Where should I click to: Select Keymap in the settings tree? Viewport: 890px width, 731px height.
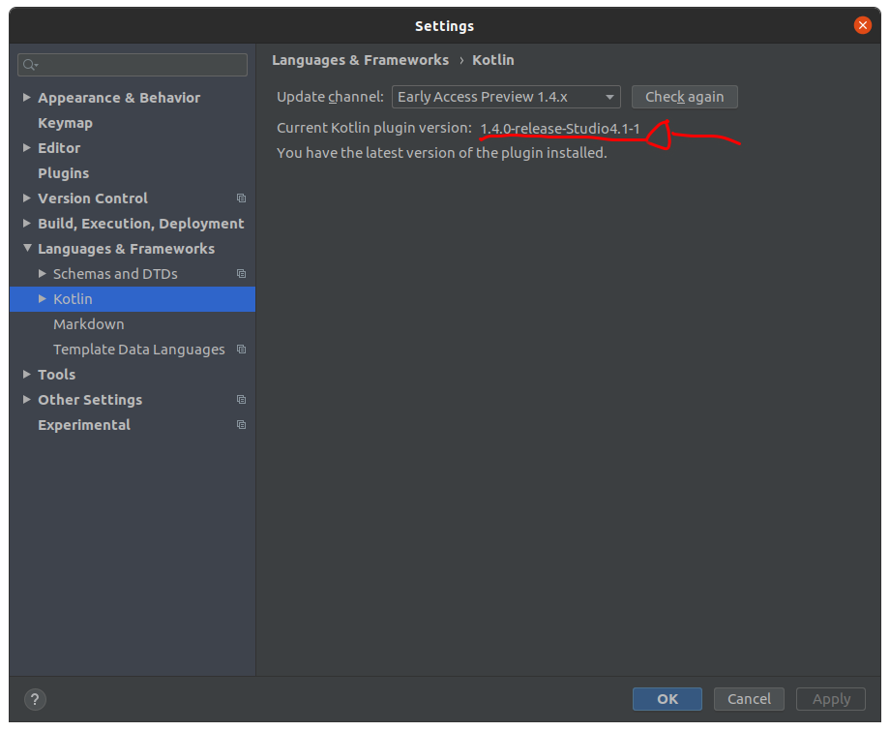(65, 123)
